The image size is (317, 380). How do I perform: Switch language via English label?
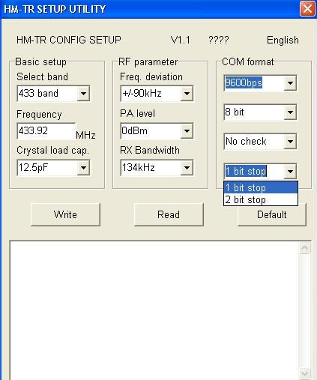[x=283, y=40]
